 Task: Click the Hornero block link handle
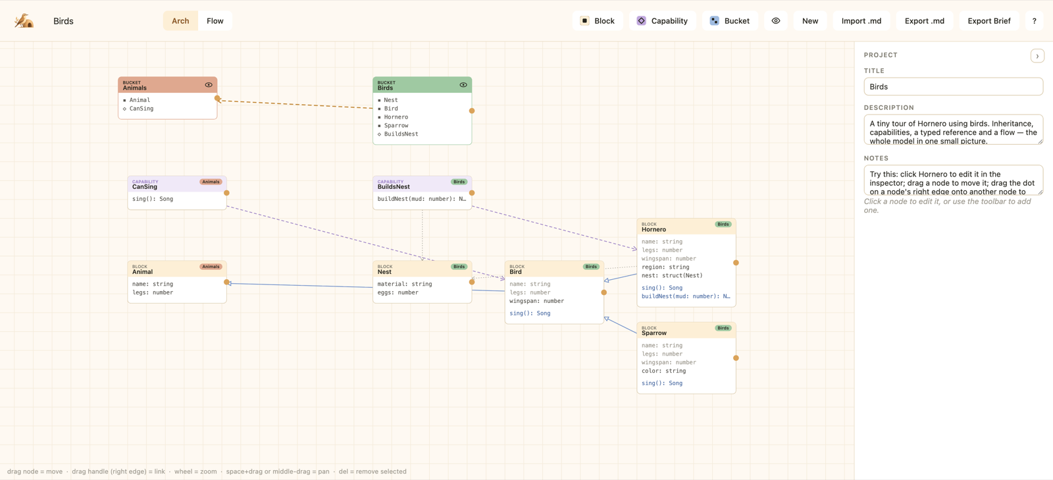[x=736, y=263]
